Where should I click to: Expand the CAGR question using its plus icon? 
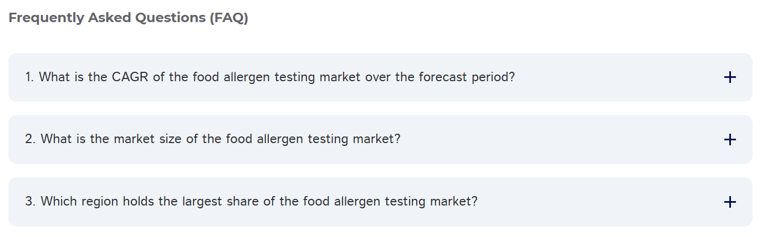[x=730, y=77]
